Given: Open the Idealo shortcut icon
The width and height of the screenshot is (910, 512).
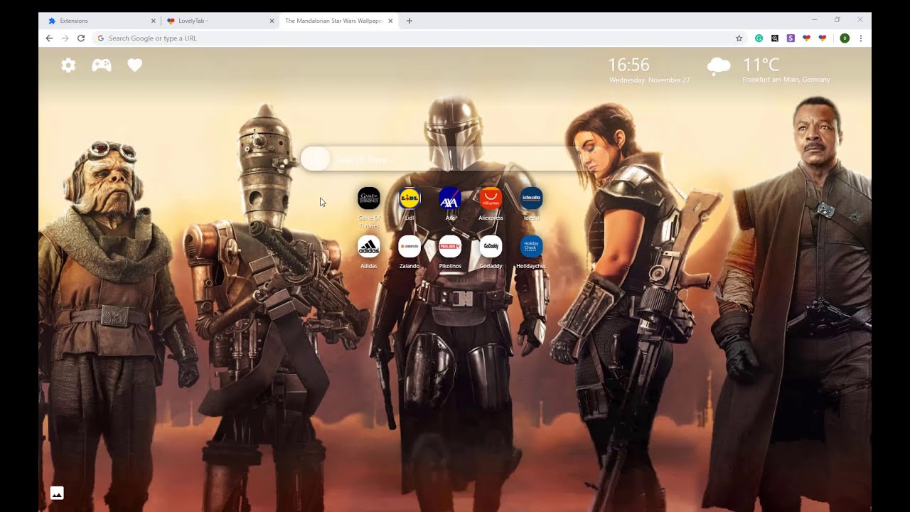Looking at the screenshot, I should click(x=531, y=198).
